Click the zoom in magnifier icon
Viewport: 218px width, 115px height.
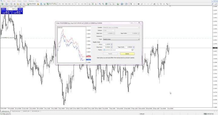(100, 4)
